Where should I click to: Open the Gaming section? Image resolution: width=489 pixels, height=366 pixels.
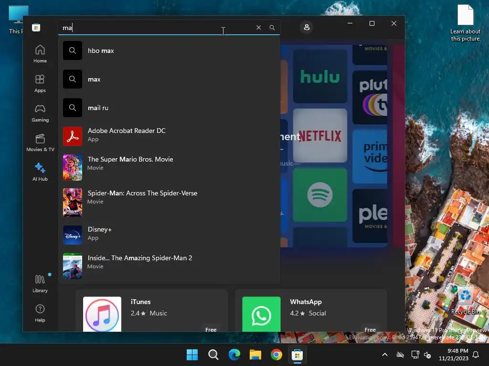(x=40, y=113)
